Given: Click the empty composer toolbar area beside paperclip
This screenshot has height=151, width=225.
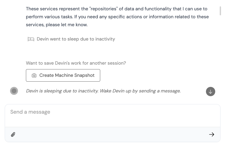Looking at the screenshot, I should [112, 135].
